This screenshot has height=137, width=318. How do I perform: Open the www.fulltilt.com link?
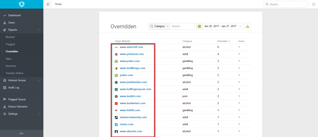pos(130,110)
